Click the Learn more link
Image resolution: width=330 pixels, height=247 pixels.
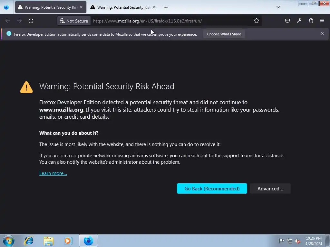(53, 173)
